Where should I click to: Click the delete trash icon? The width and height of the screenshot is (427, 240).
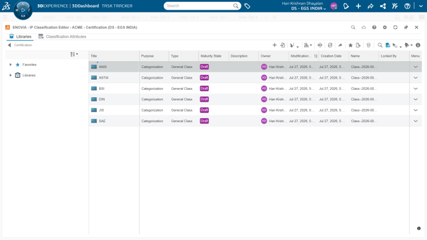point(369,45)
